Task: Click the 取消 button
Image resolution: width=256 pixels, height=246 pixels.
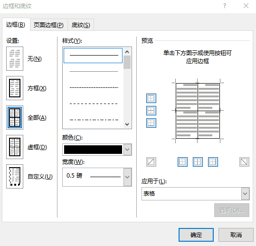Action: (236, 235)
